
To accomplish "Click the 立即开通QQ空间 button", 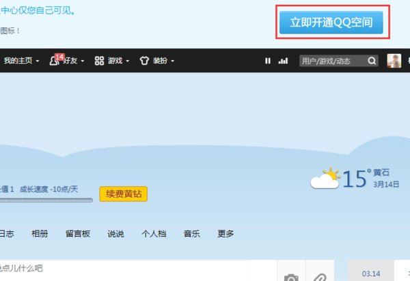I will point(331,23).
